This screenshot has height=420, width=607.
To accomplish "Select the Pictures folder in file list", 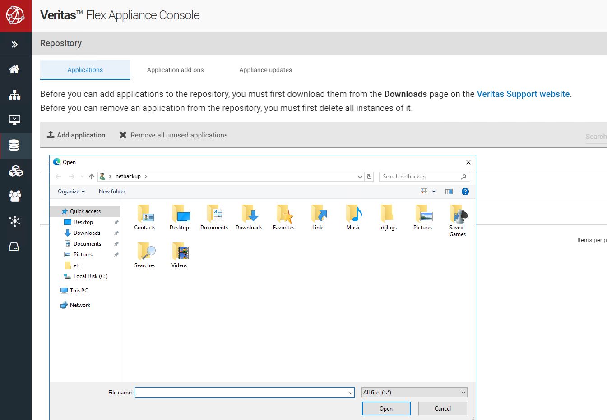I will tap(423, 217).
